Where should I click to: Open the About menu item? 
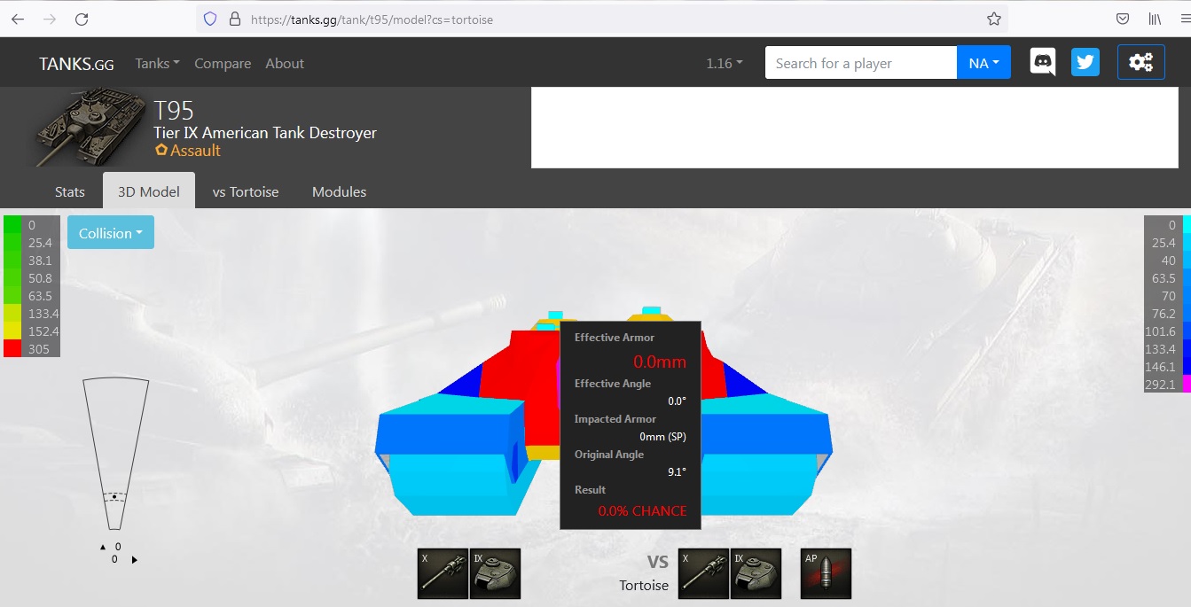click(285, 64)
